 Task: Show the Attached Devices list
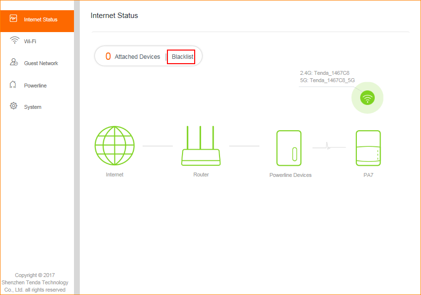point(137,57)
